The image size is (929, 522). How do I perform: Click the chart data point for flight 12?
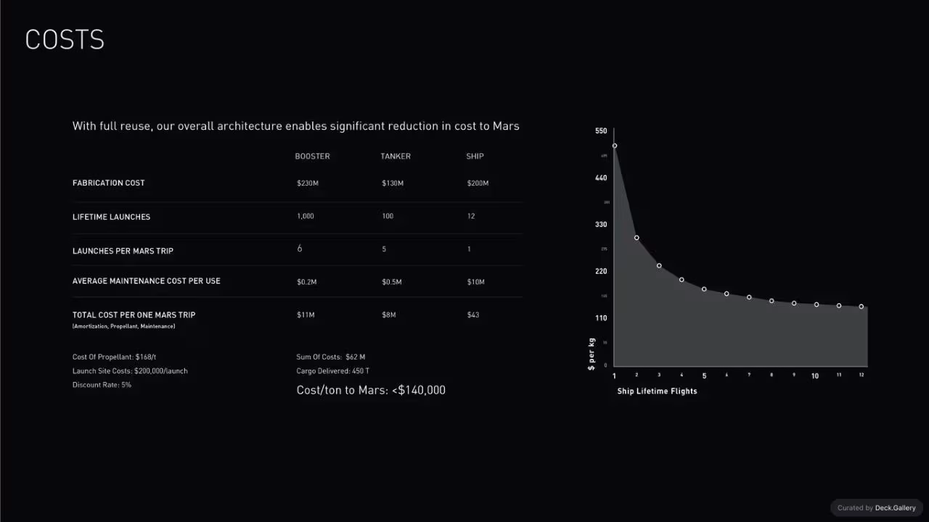[x=862, y=307]
